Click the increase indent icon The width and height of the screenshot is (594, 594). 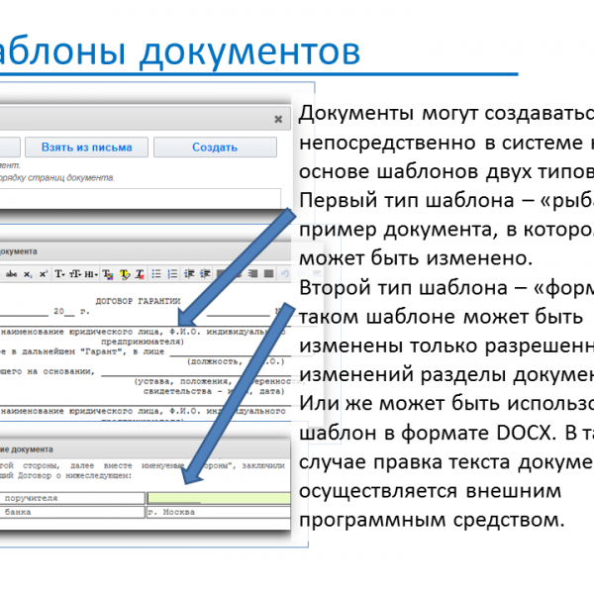tap(205, 274)
